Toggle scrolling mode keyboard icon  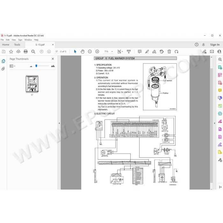coord(129,52)
